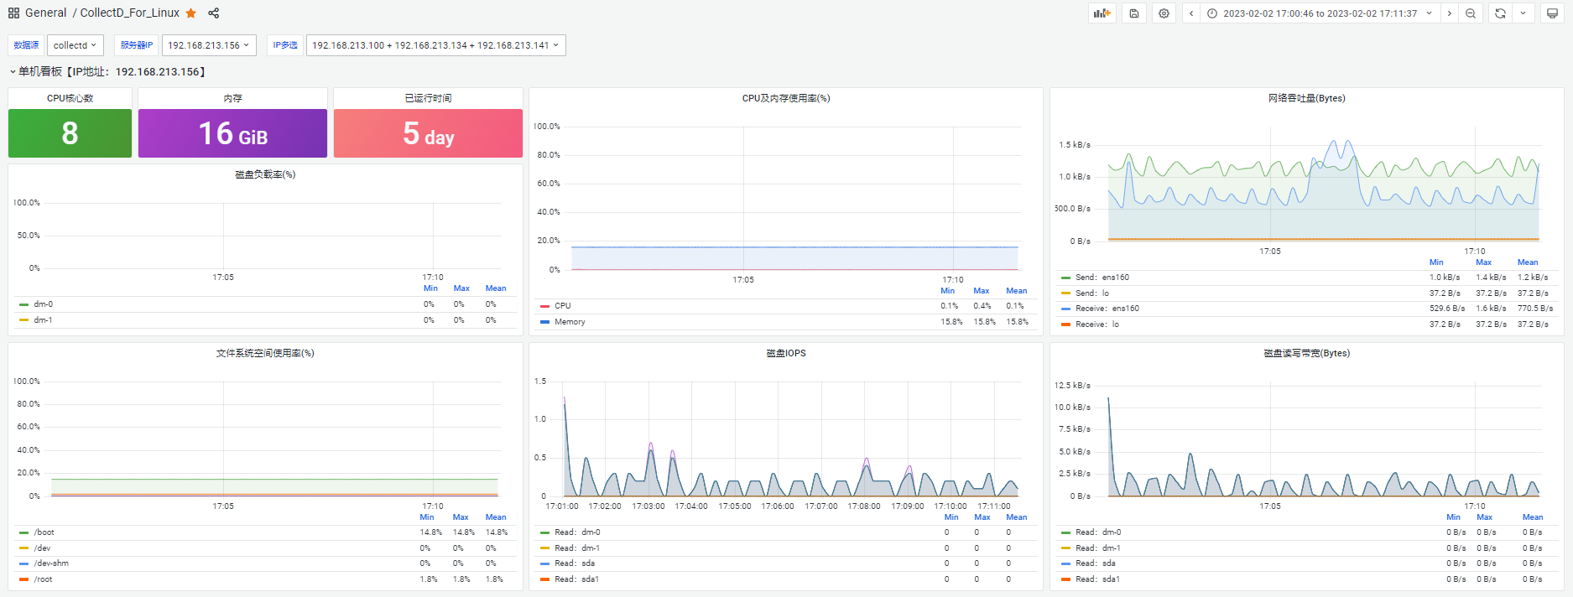Refresh the dashboard now
Viewport: 1573px width, 597px height.
point(1500,13)
